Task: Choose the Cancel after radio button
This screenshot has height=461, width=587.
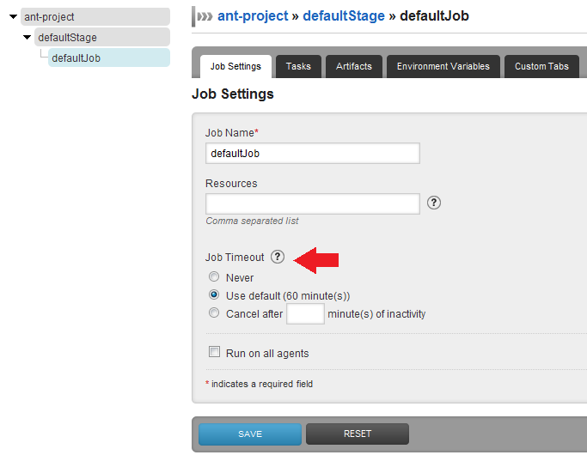Action: 214,313
